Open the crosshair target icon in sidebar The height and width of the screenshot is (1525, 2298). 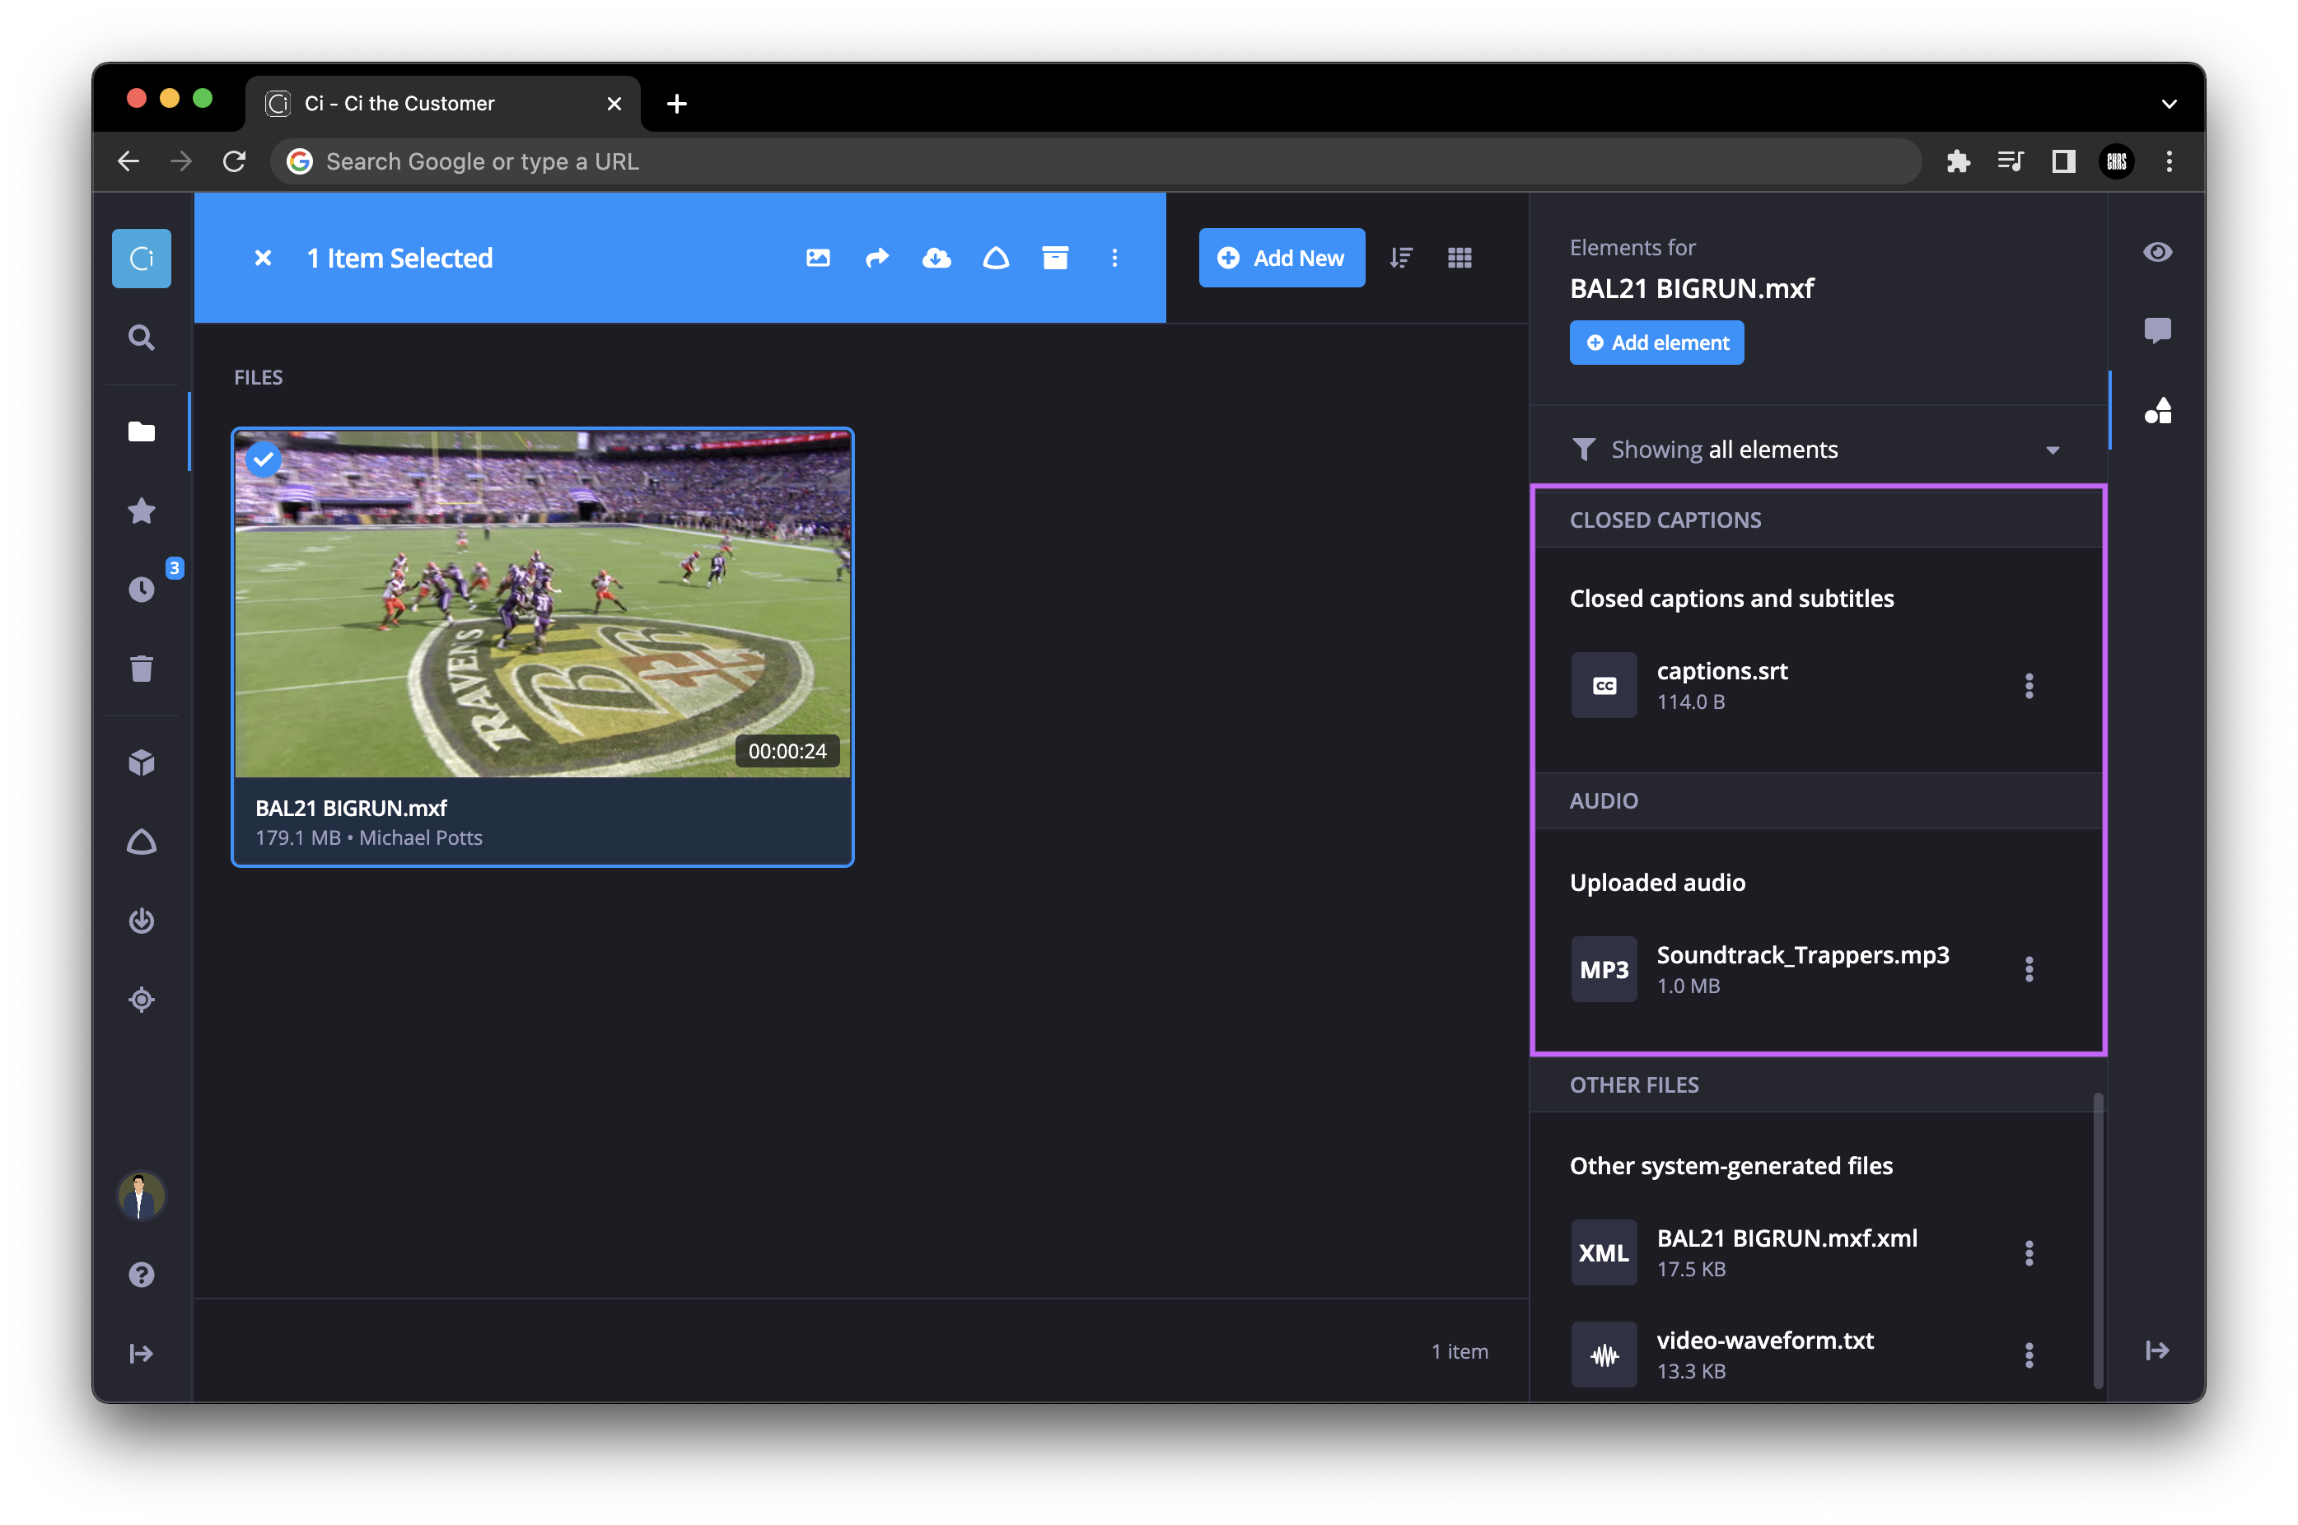pyautogui.click(x=141, y=999)
